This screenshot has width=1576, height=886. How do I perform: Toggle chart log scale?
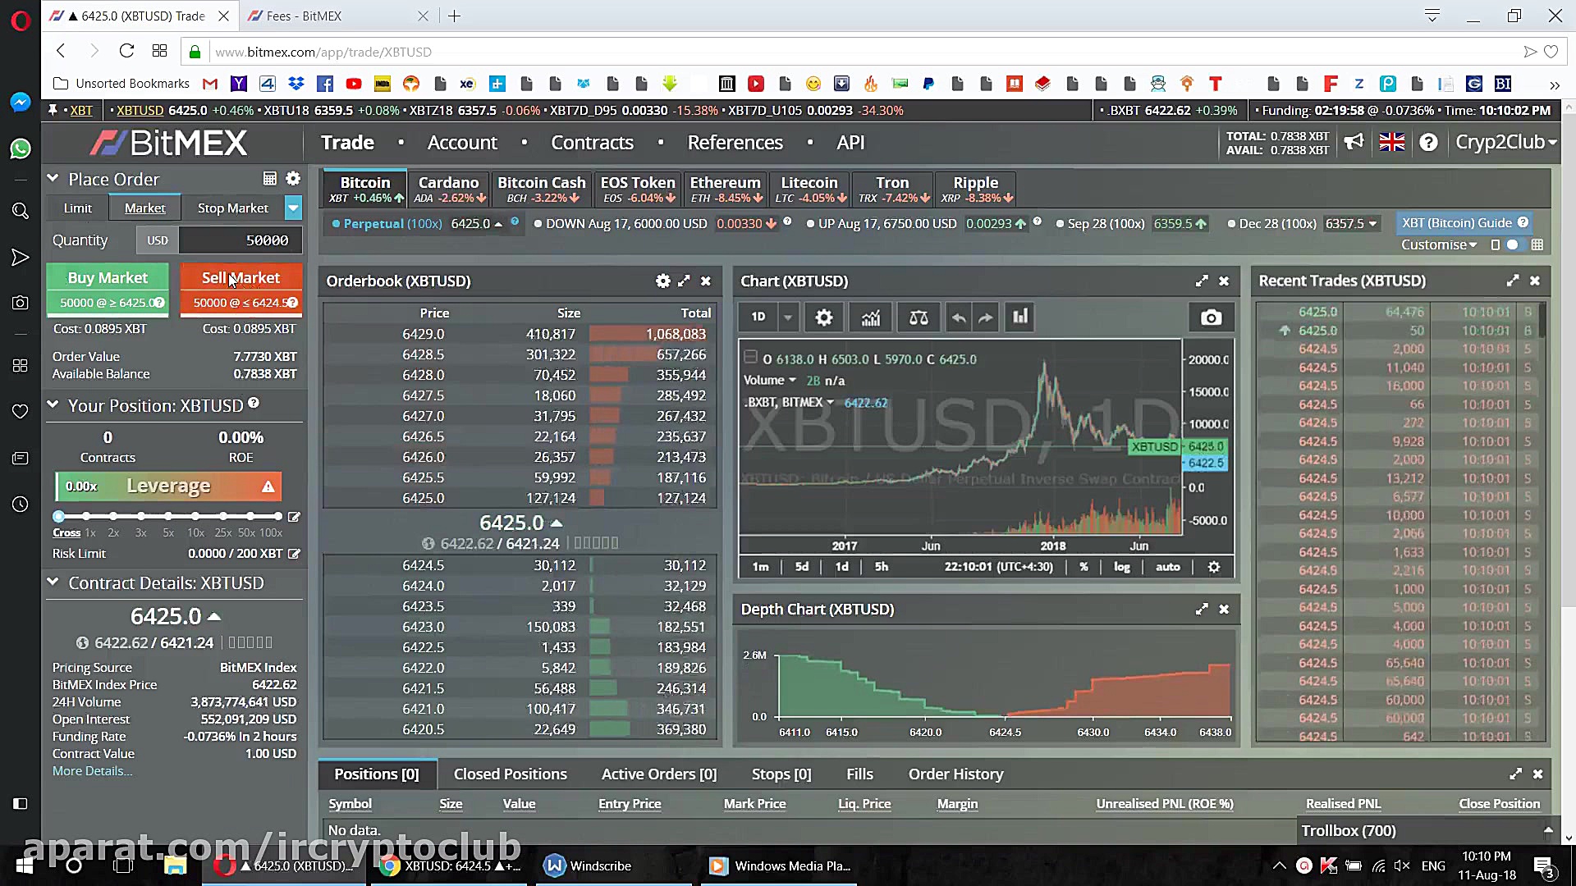pos(1121,567)
